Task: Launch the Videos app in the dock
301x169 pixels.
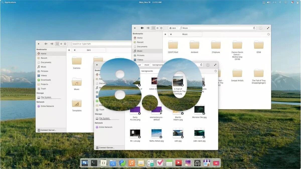Action: coord(178,163)
